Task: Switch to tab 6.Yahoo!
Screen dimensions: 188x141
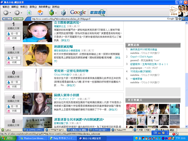Action: coord(122,130)
